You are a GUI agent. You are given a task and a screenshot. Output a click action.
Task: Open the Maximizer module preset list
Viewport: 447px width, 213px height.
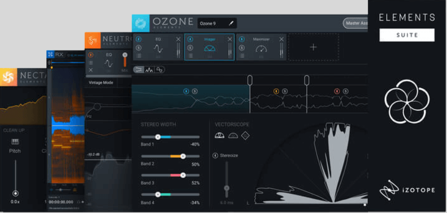point(242,56)
